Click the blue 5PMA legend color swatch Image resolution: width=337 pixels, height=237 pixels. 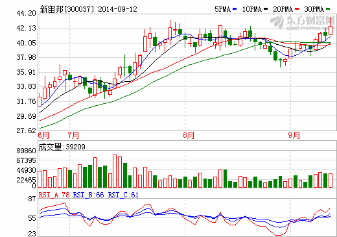(235, 9)
